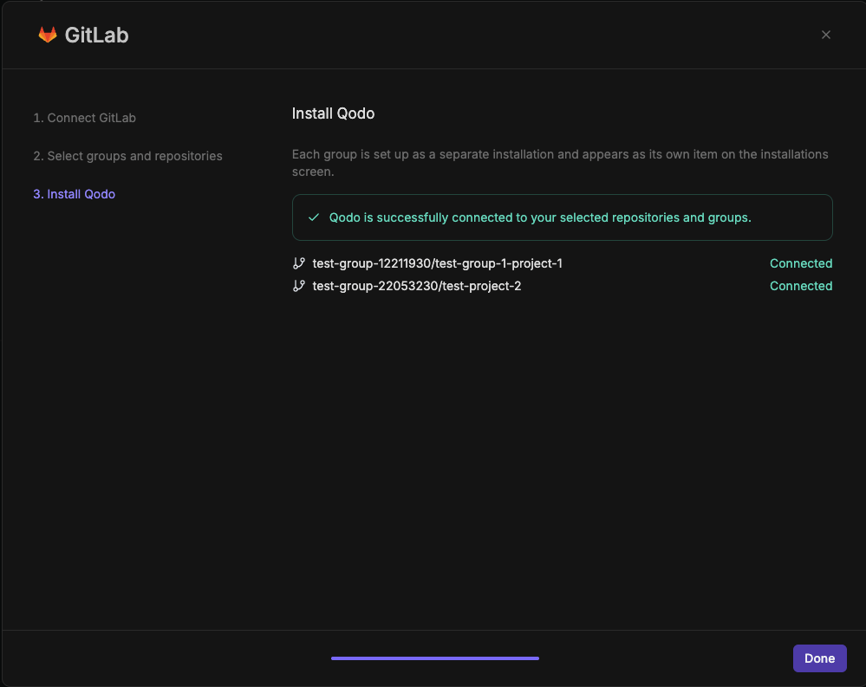Click the GitLab fox logo
This screenshot has height=687, width=866.
[48, 35]
